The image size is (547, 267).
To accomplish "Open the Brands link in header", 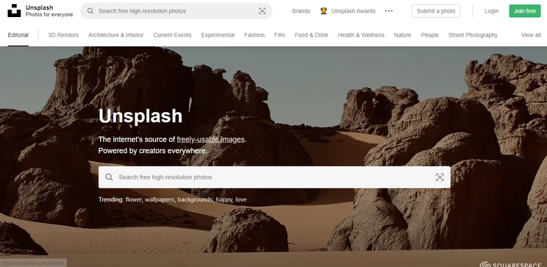I will click(301, 11).
